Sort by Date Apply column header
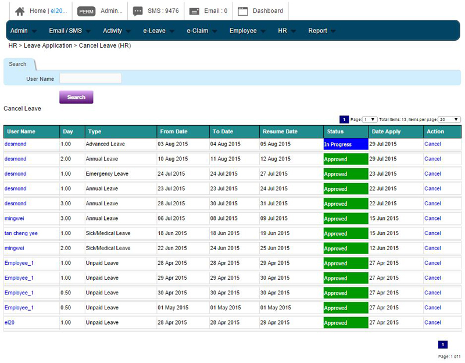The height and width of the screenshot is (363, 465). coord(396,131)
